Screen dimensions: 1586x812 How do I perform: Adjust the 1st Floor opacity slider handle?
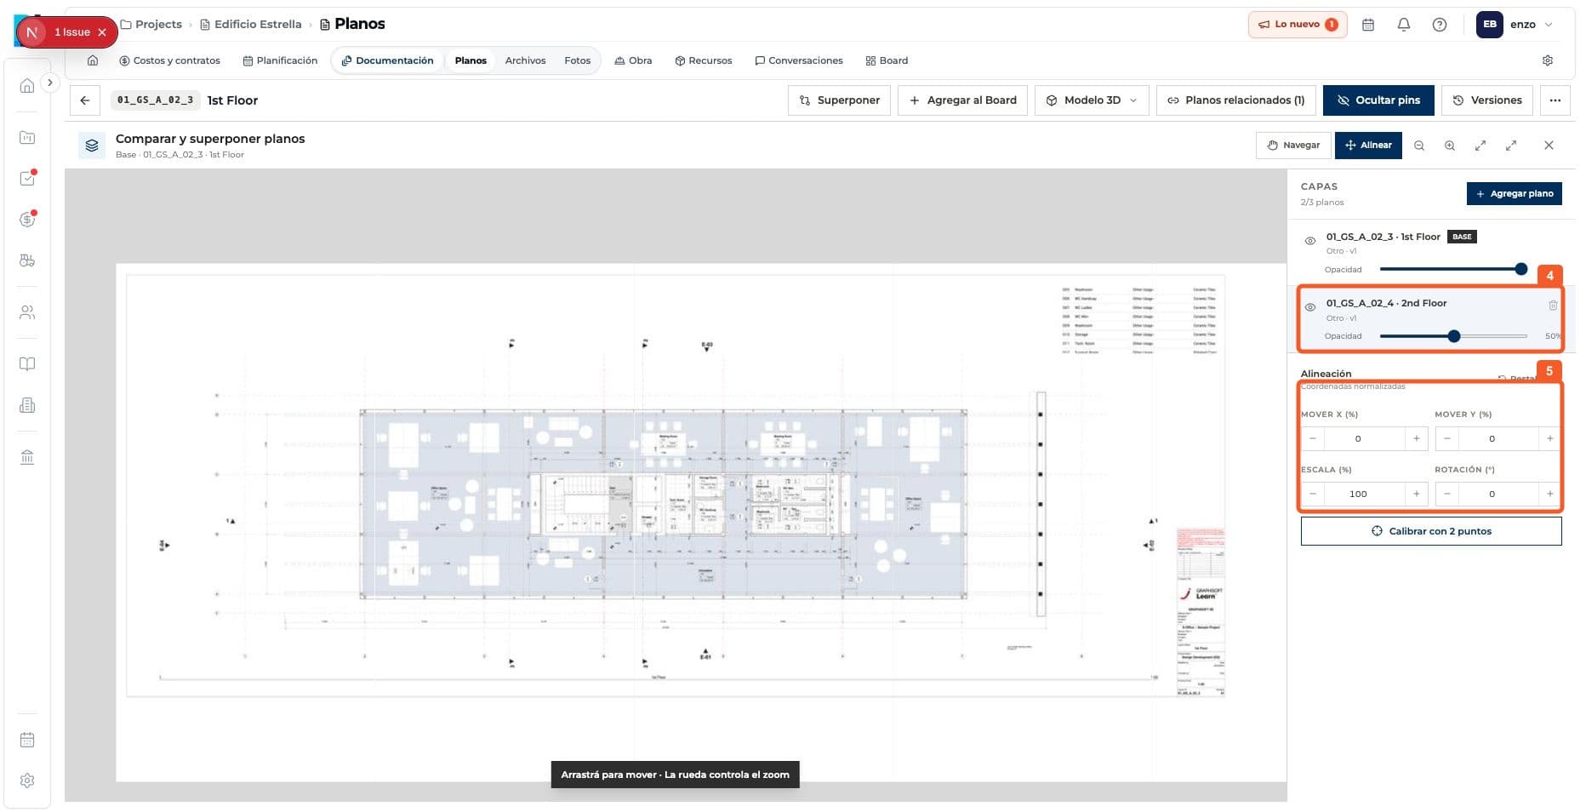[x=1521, y=269]
